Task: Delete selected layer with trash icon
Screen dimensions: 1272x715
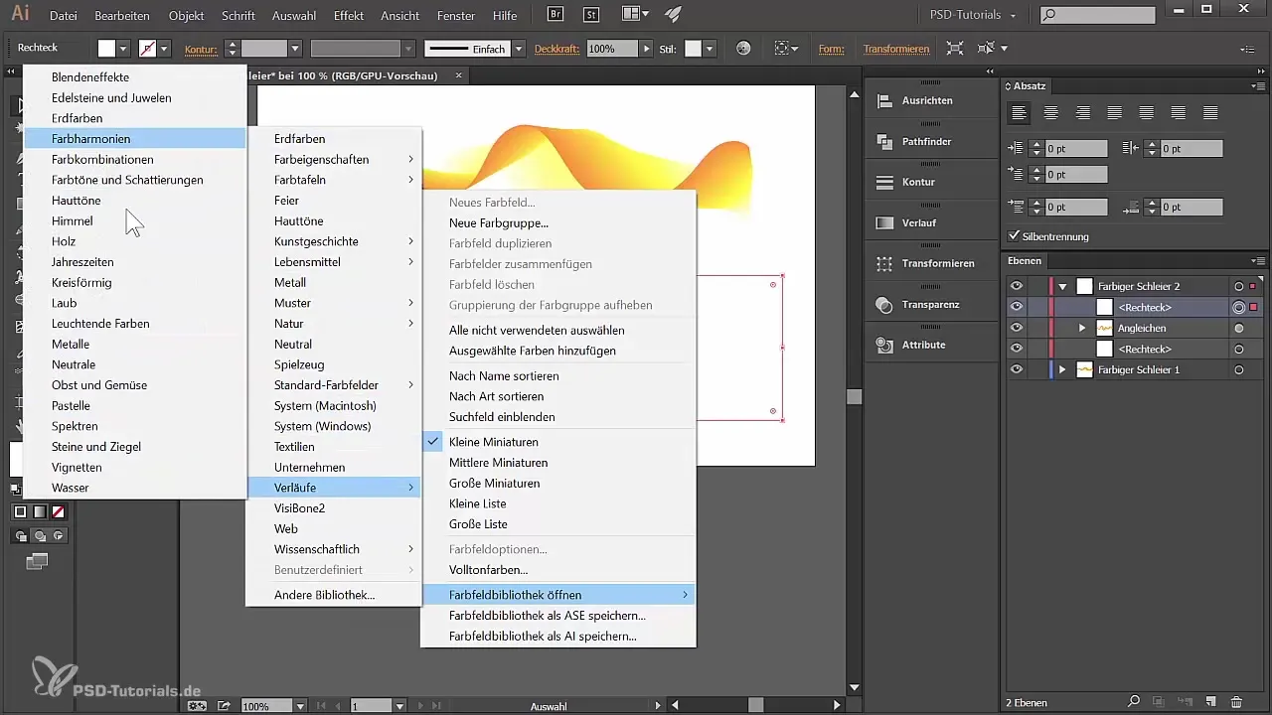Action: click(x=1236, y=702)
